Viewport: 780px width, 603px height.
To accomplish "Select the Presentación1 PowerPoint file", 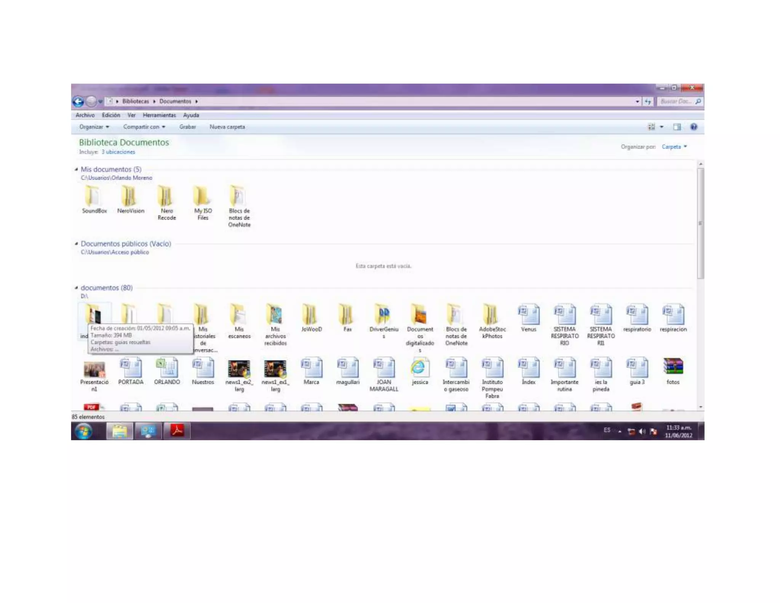I will 94,369.
